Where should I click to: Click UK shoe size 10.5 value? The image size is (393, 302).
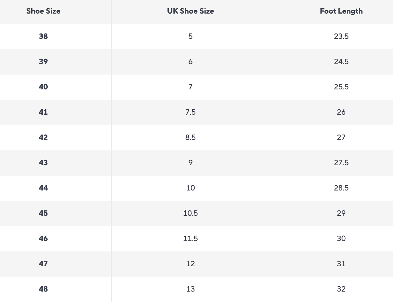pos(190,213)
